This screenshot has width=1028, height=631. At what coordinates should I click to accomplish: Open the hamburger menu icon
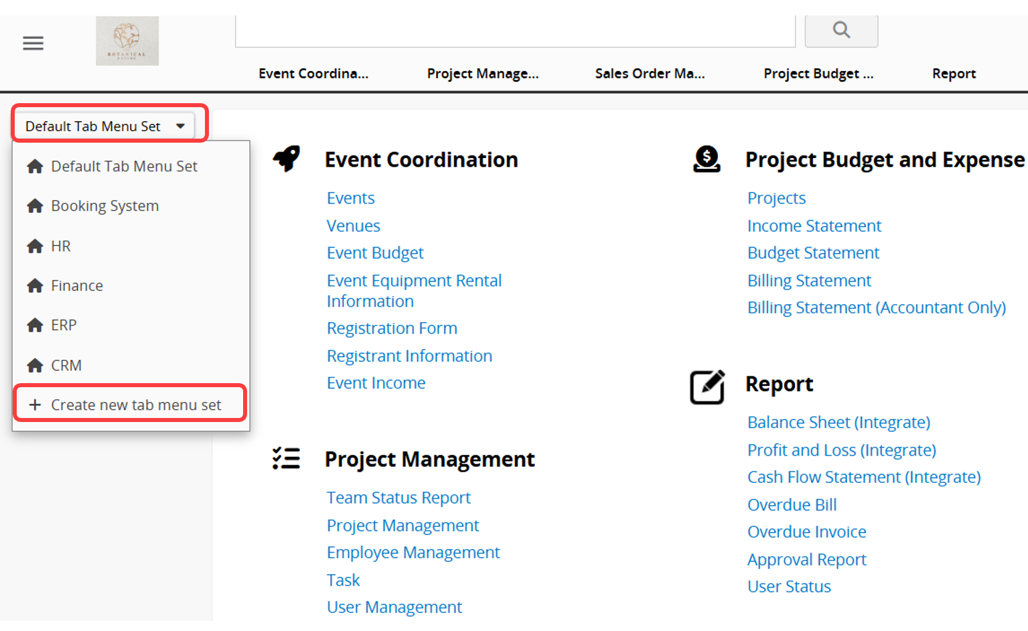[33, 44]
